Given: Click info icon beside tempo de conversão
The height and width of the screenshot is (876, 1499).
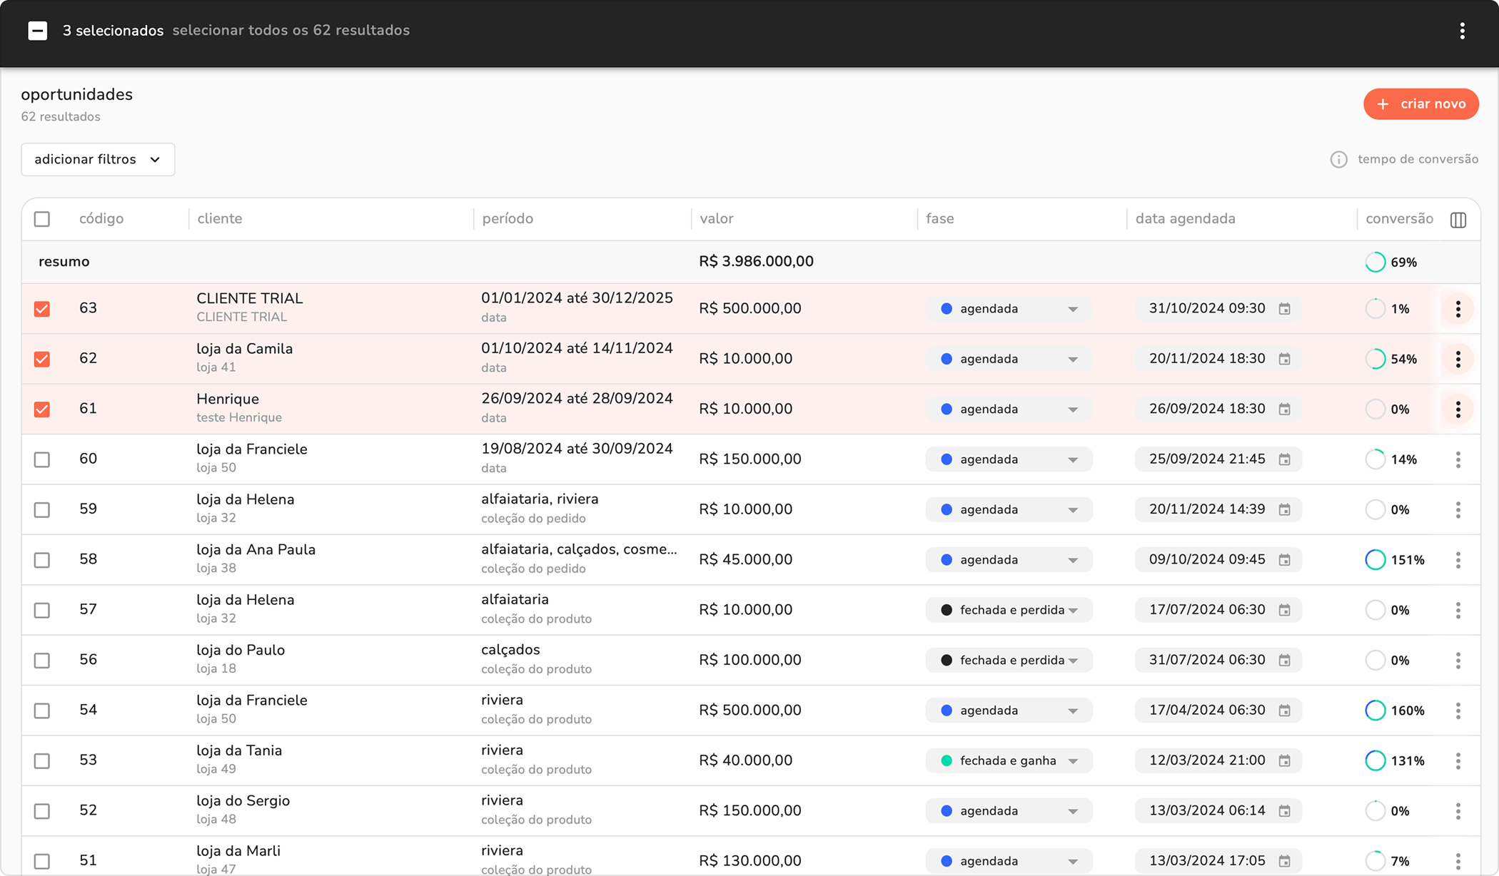Looking at the screenshot, I should coord(1338,160).
